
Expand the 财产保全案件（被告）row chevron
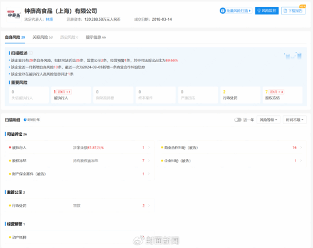pos(149,174)
